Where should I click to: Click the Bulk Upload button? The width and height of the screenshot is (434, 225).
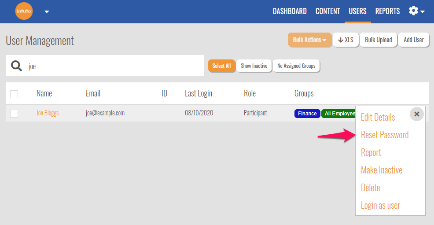click(x=378, y=40)
